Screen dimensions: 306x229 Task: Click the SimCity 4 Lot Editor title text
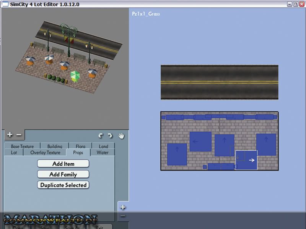45,4
